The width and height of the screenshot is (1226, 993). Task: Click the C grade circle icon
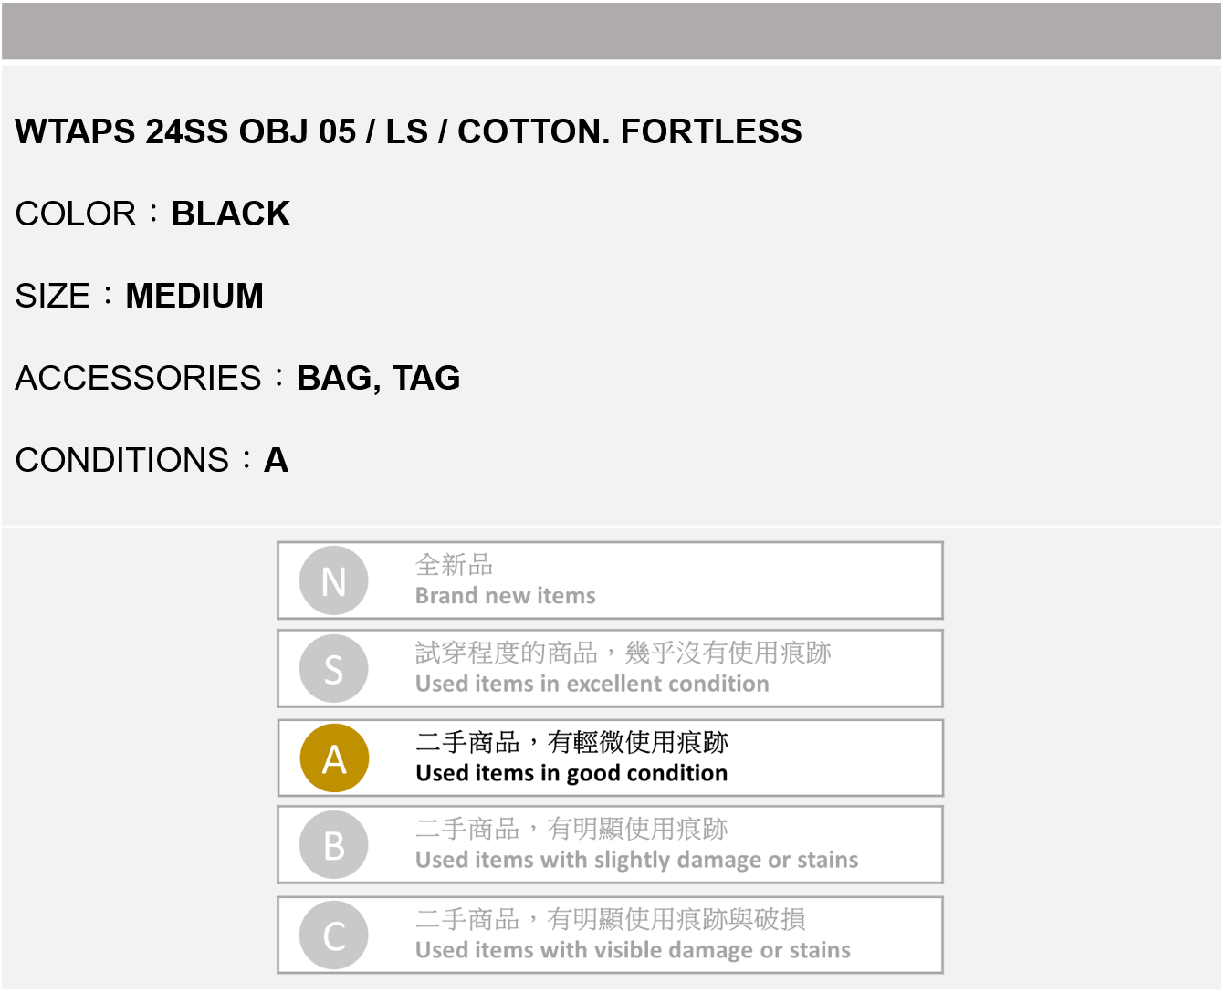[x=334, y=936]
